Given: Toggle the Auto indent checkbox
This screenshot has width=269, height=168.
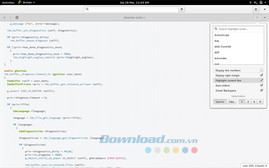Looking at the screenshot, I should 261,85.
